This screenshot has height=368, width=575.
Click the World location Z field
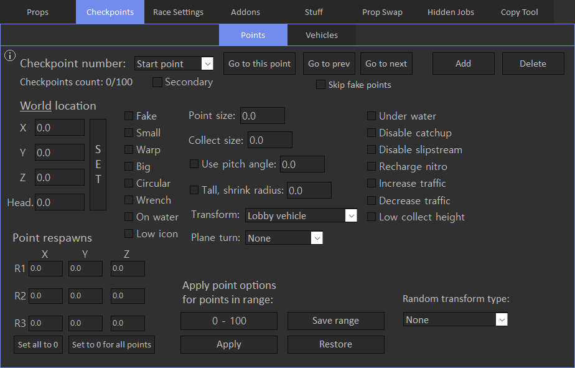click(60, 177)
